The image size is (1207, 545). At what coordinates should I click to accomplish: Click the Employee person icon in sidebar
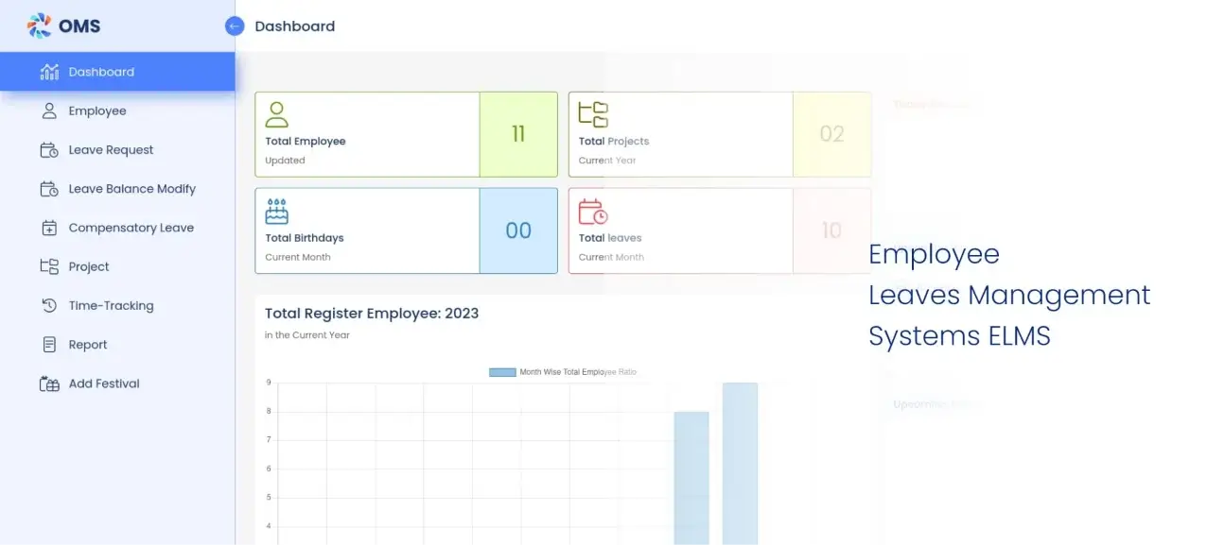tap(48, 111)
